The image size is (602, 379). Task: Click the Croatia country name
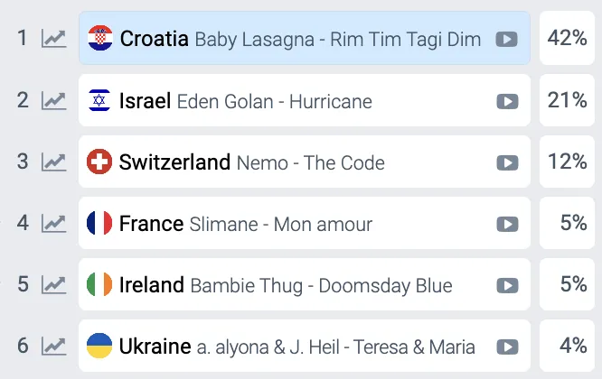(x=154, y=39)
